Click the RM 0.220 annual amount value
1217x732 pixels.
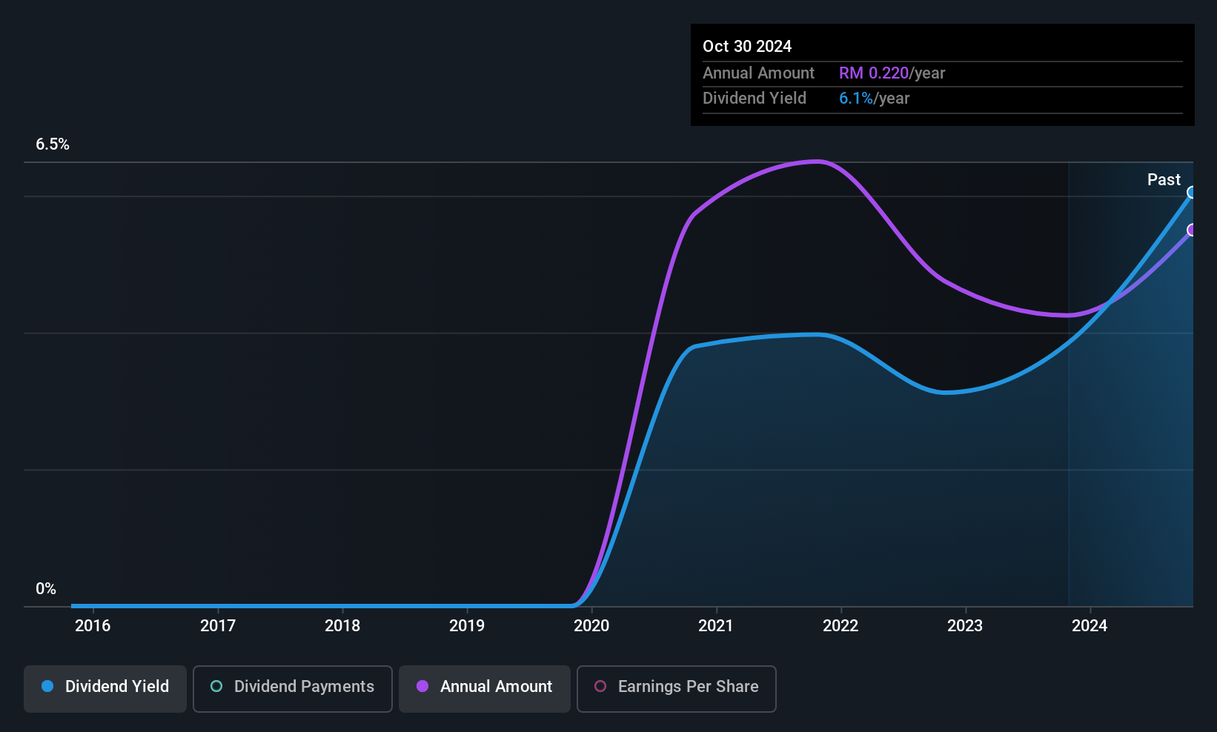(873, 73)
